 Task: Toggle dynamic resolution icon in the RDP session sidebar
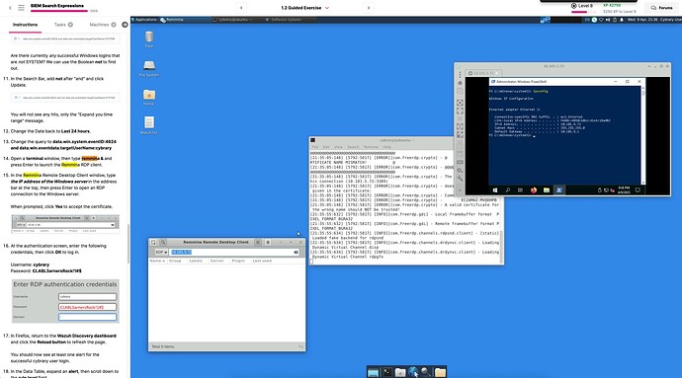point(460,126)
